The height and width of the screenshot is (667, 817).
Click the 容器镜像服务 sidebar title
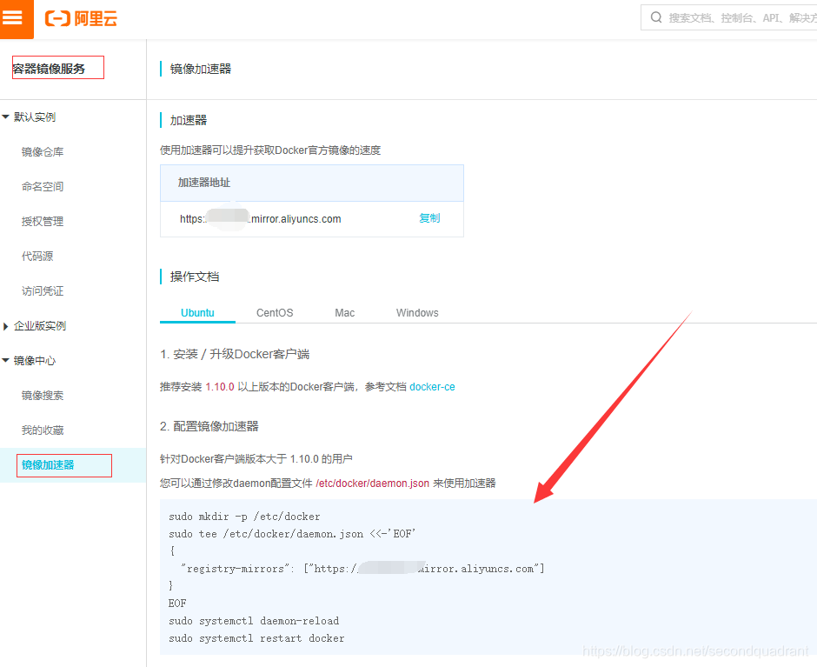[x=49, y=69]
